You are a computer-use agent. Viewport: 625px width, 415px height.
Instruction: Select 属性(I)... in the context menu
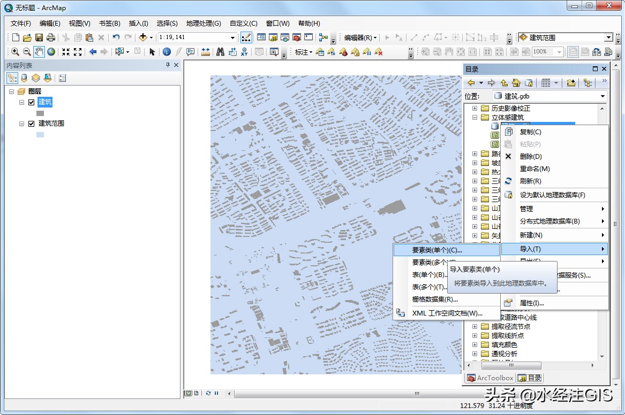pyautogui.click(x=554, y=303)
